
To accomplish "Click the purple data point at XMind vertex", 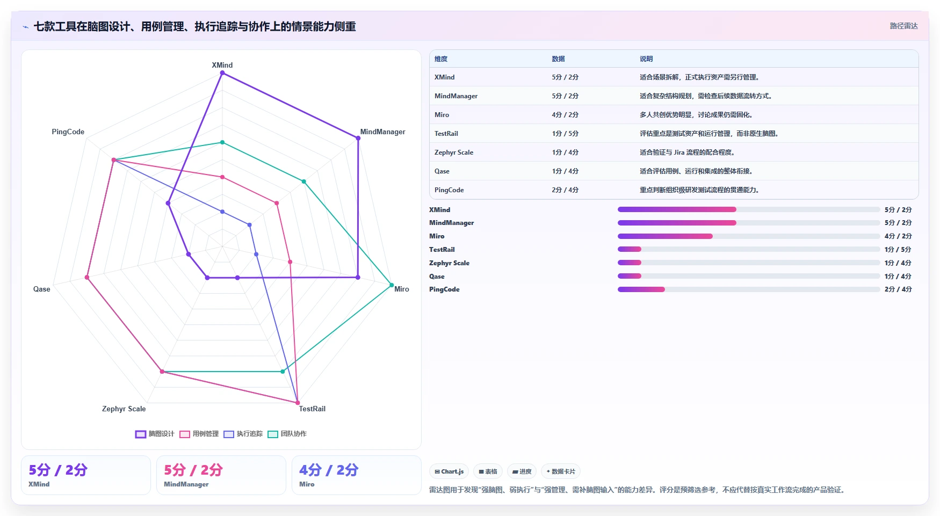I will tap(222, 73).
